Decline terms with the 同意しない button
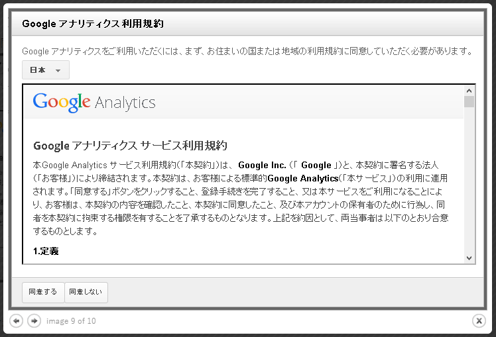This screenshot has width=496, height=337. [86, 292]
